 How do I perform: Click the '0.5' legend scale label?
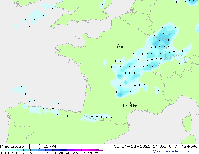[x=11, y=153]
